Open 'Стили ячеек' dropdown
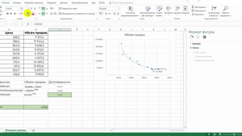This screenshot has height=136, width=242. (x=159, y=12)
